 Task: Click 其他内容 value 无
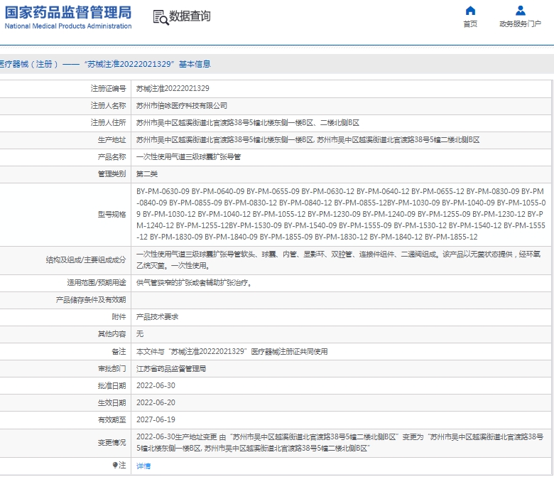pyautogui.click(x=140, y=334)
